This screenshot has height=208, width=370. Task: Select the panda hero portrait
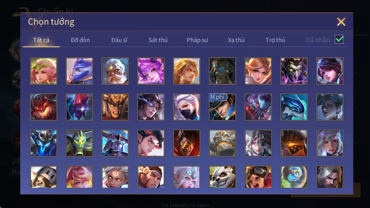point(222,177)
